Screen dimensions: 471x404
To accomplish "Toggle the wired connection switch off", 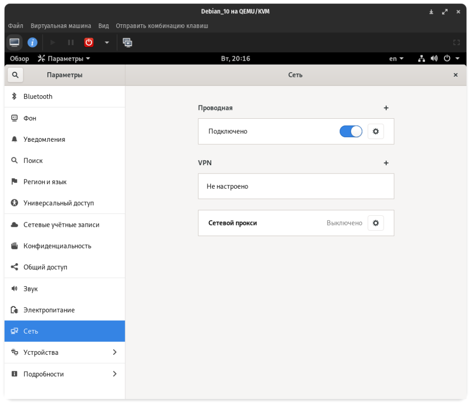I will tap(350, 132).
